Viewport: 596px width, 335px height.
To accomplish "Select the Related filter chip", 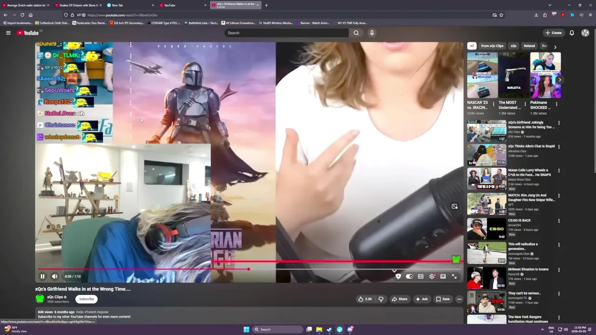I will (529, 46).
